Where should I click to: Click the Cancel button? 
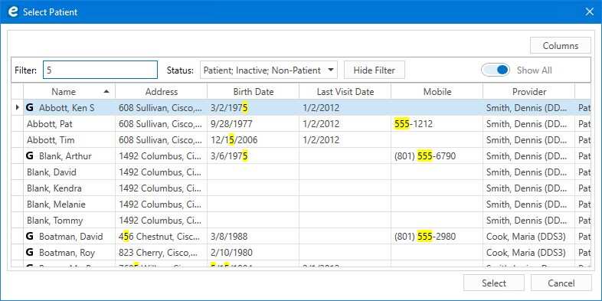(x=561, y=283)
